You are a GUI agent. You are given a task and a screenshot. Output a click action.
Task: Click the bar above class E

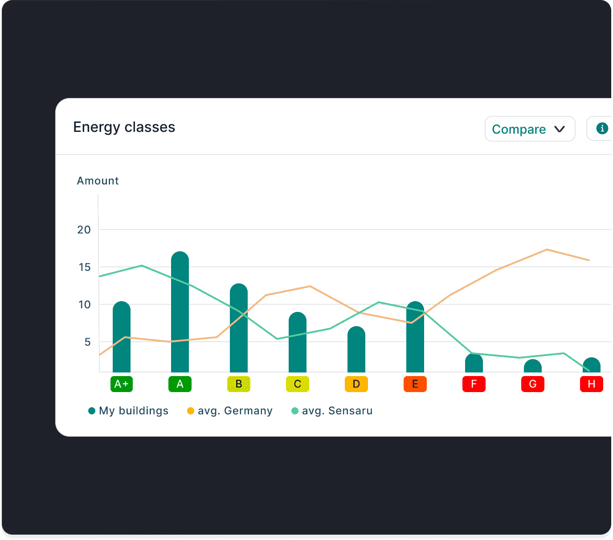pyautogui.click(x=415, y=337)
